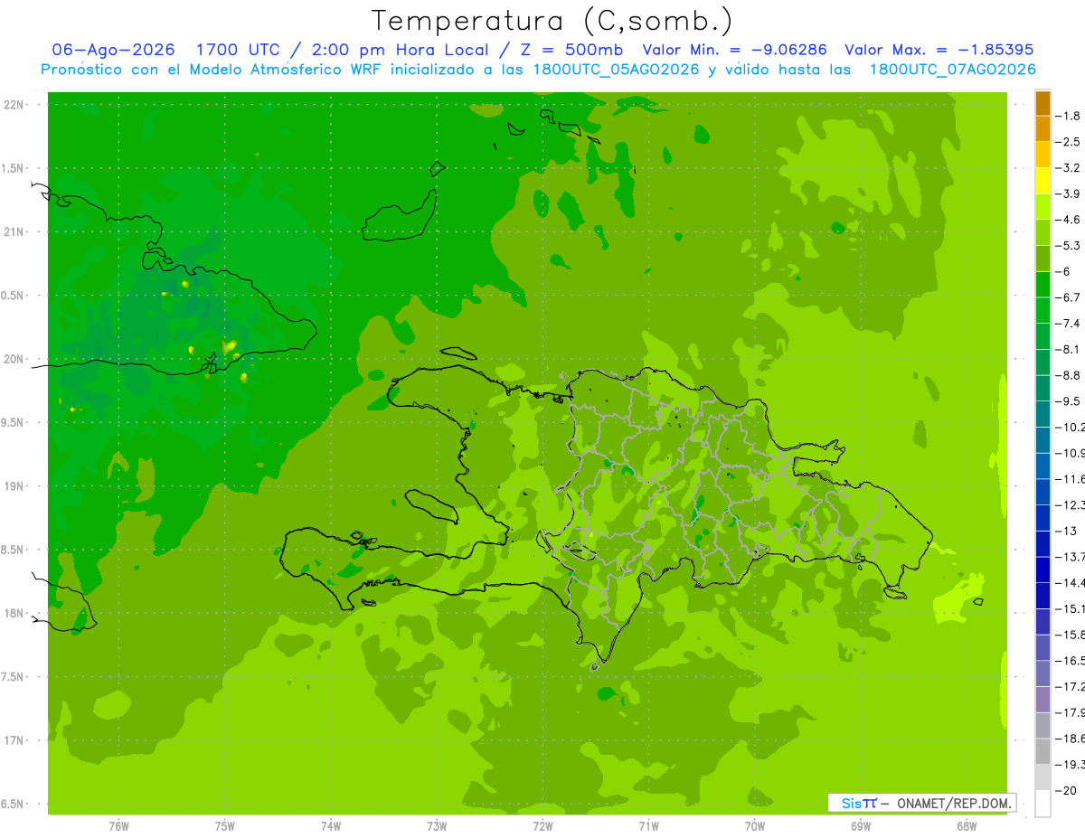Click the '-1.8' legend value
The width and height of the screenshot is (1085, 838).
click(x=1070, y=116)
